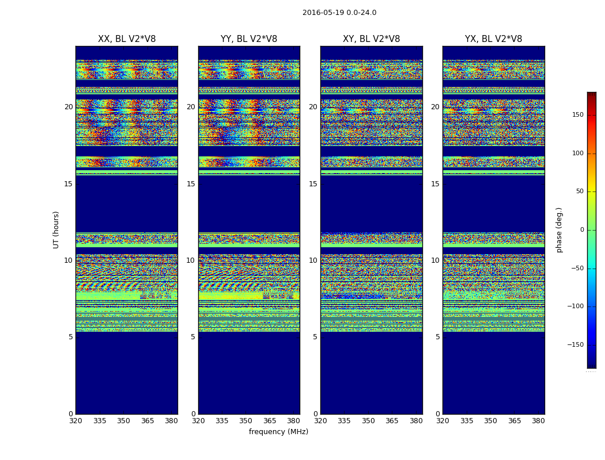Click the "380" frequency tick under YY panel

click(294, 421)
